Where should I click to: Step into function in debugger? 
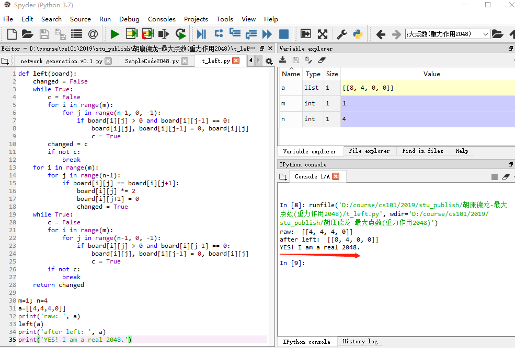tap(235, 33)
